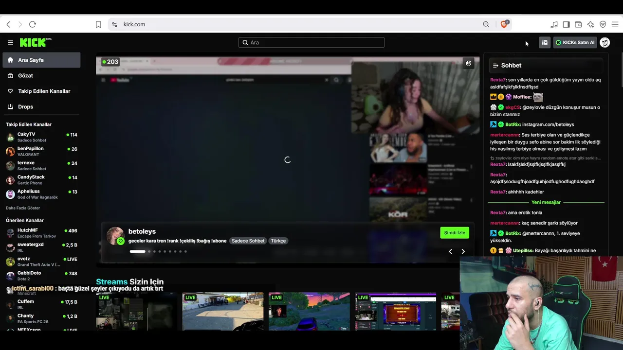The image size is (623, 350).
Task: Show the next featured stream
Action: [463, 251]
